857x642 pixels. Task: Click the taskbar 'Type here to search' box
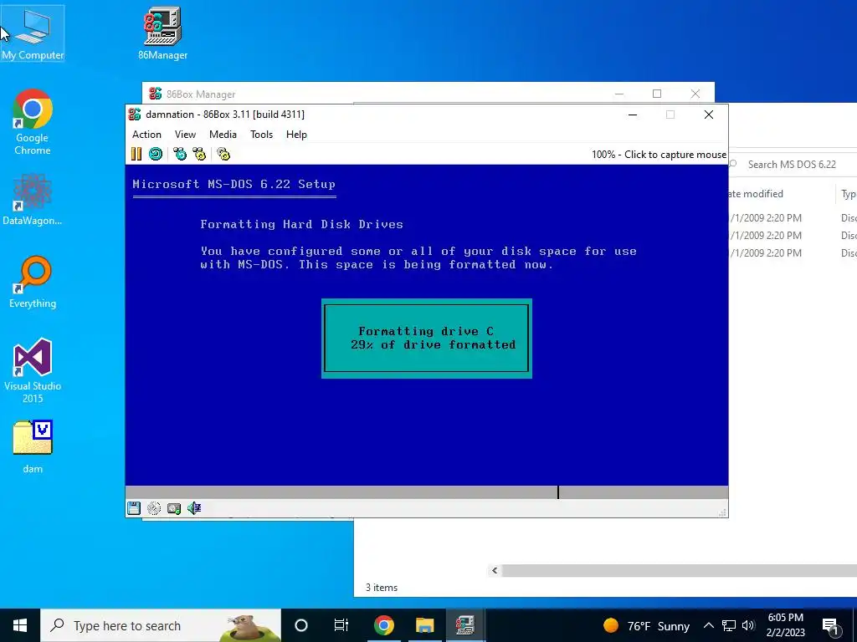tap(161, 625)
